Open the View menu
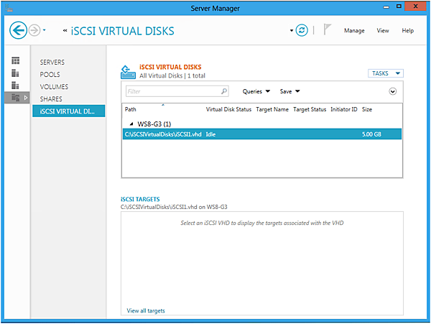Image resolution: width=431 pixels, height=324 pixels. (x=383, y=31)
